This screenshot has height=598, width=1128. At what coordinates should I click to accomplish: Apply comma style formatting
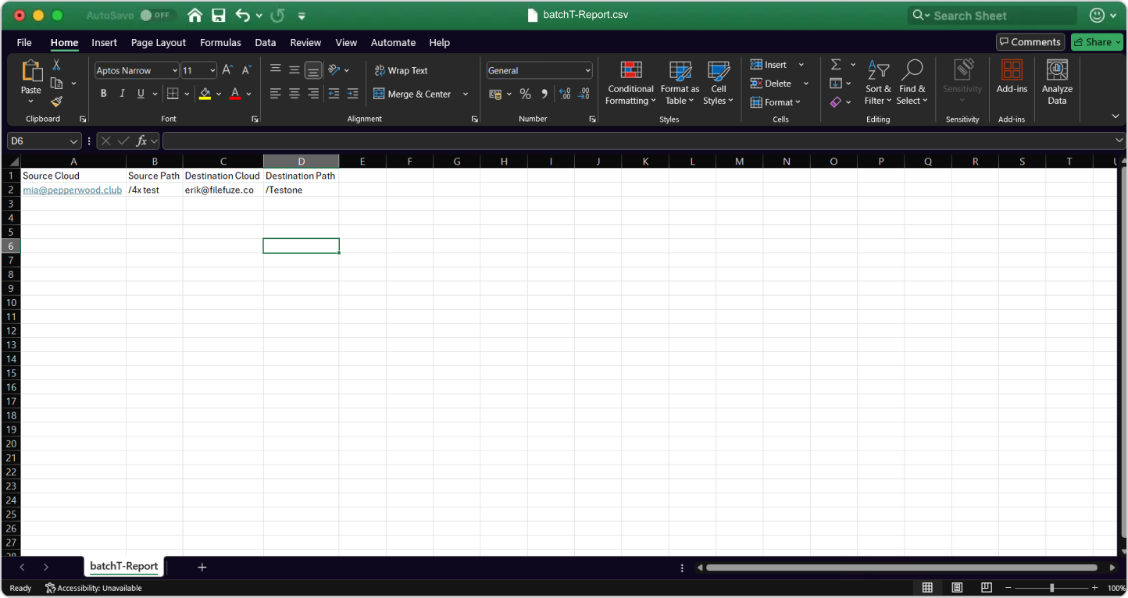pyautogui.click(x=544, y=94)
